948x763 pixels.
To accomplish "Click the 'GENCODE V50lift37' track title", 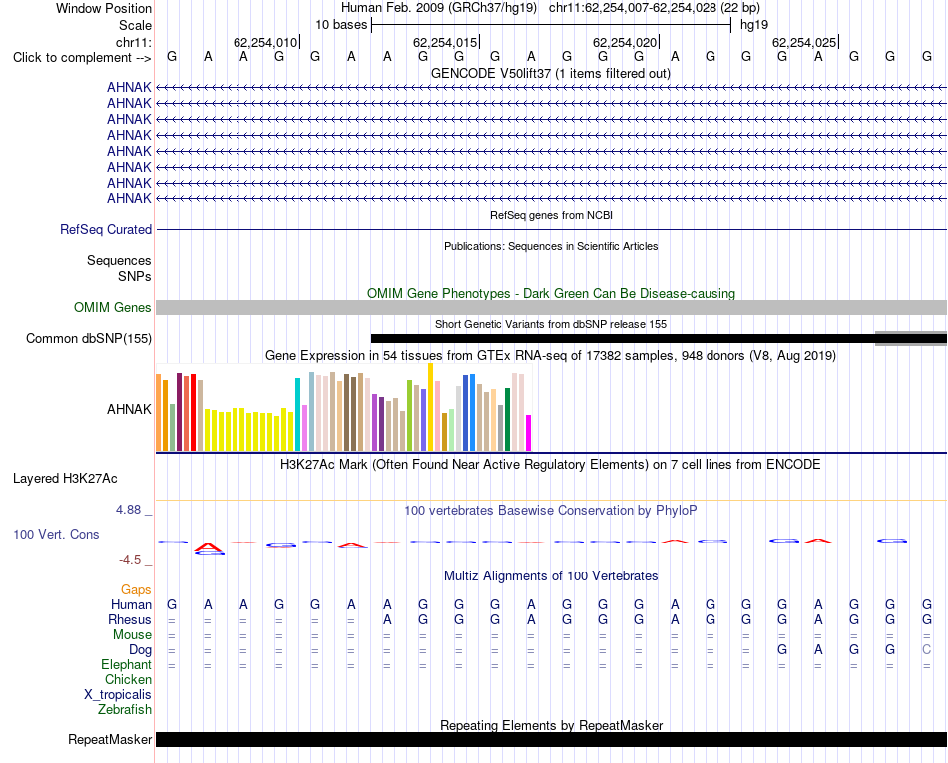I will 490,74.
